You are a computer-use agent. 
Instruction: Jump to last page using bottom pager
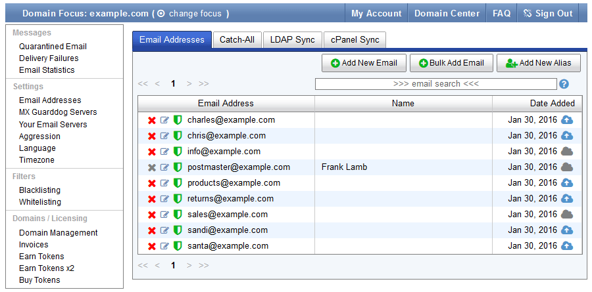point(204,266)
